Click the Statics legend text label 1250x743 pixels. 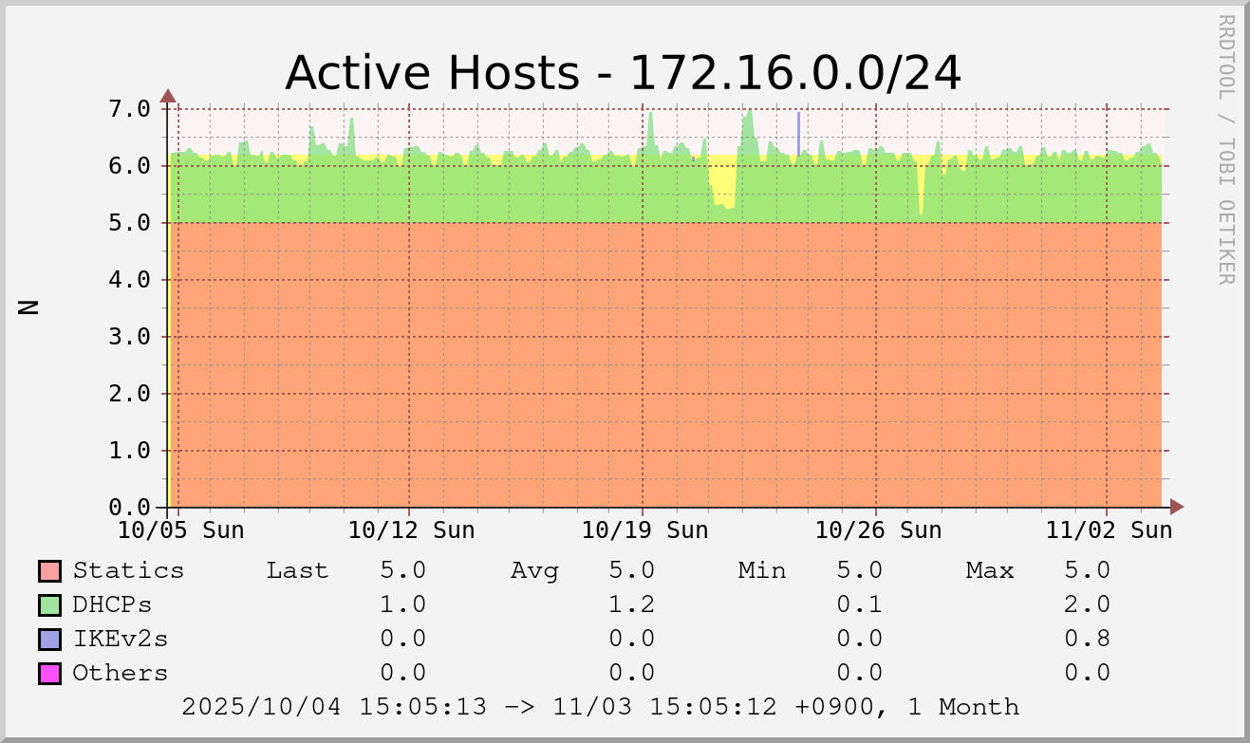pyautogui.click(x=128, y=571)
